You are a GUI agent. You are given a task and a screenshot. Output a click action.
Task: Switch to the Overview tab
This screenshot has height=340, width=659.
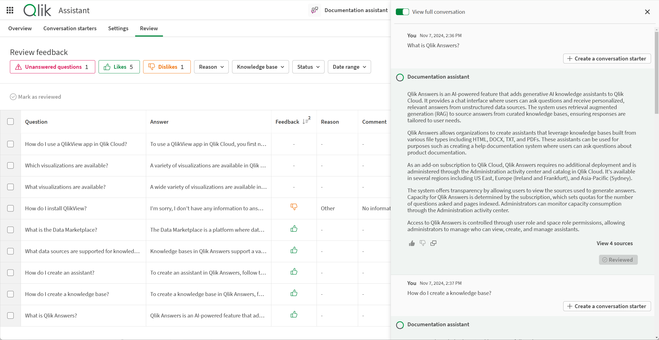20,28
